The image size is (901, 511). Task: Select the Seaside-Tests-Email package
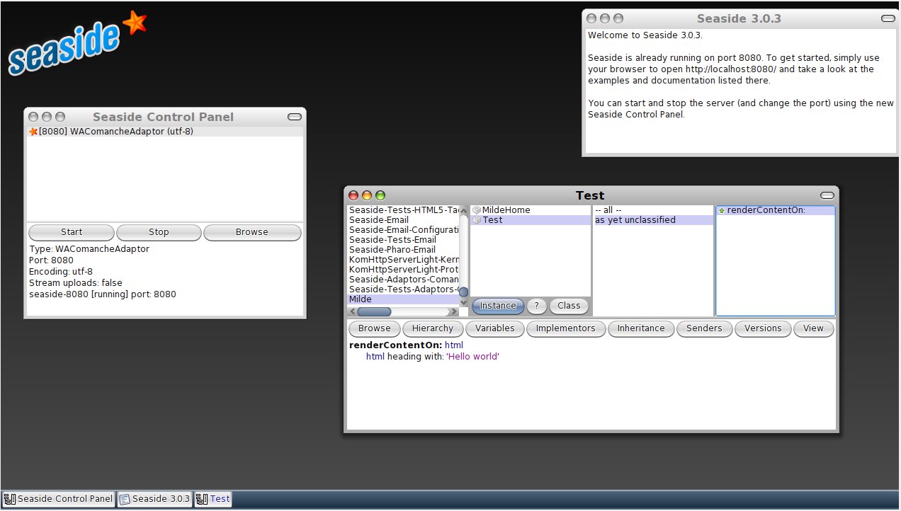pyautogui.click(x=403, y=240)
